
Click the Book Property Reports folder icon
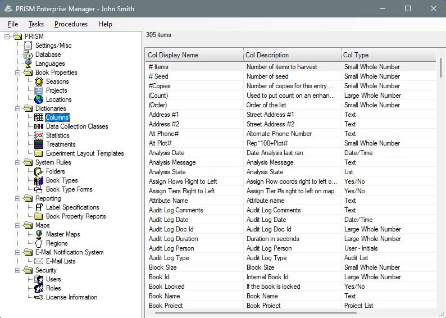tap(38, 216)
